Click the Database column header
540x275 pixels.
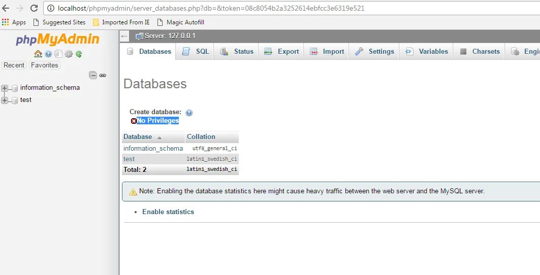(138, 137)
